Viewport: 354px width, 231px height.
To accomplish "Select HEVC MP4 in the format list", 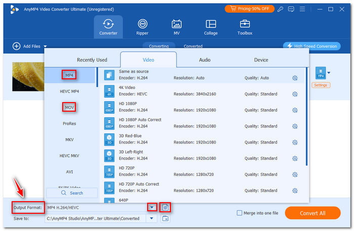I will pyautogui.click(x=69, y=91).
